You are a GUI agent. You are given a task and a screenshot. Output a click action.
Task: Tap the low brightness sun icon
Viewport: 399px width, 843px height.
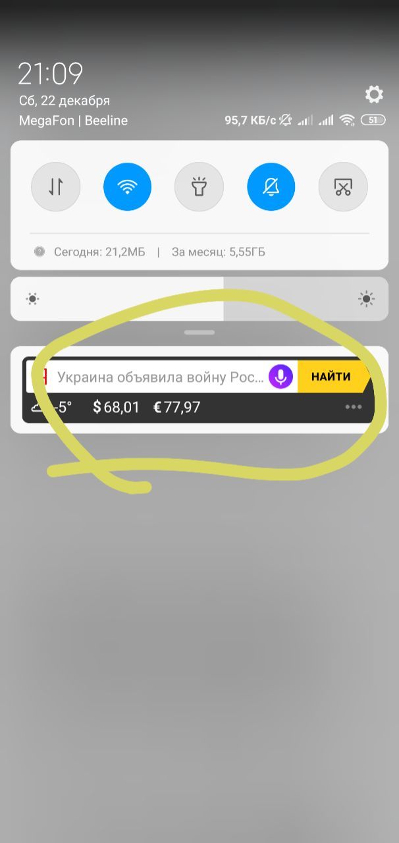point(33,299)
